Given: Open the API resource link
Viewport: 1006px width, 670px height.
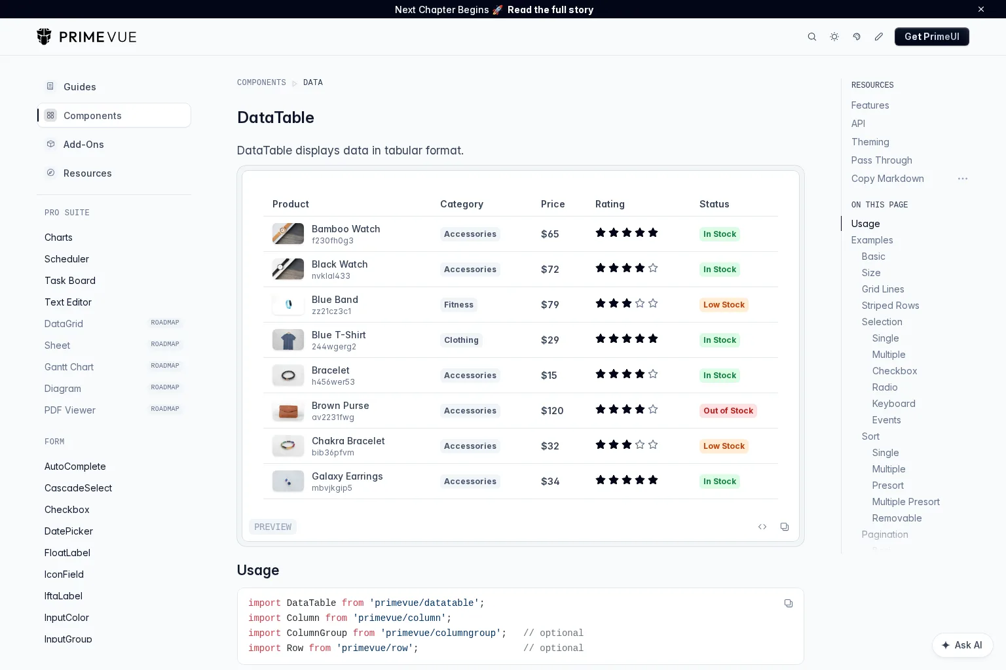Looking at the screenshot, I should [858, 124].
